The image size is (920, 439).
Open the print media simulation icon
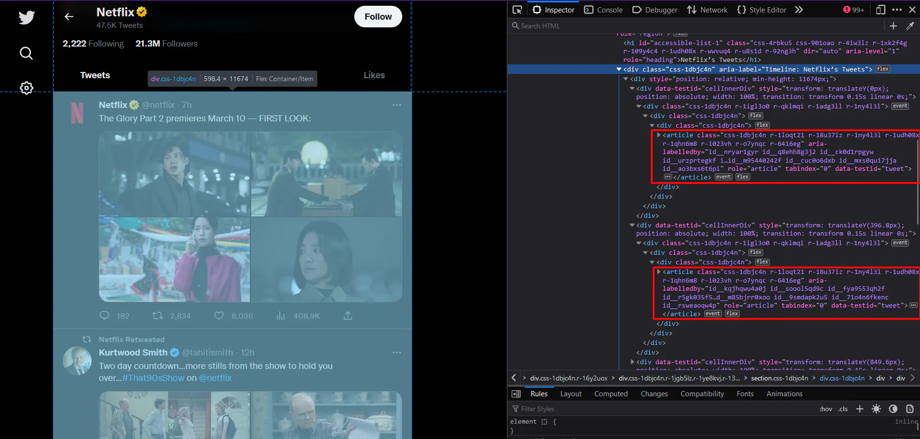(910, 409)
